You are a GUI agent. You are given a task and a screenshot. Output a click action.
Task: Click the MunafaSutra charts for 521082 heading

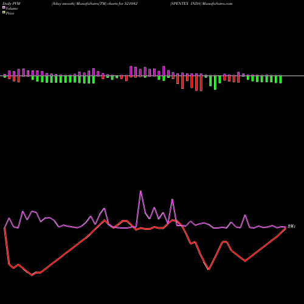(x=94, y=4)
